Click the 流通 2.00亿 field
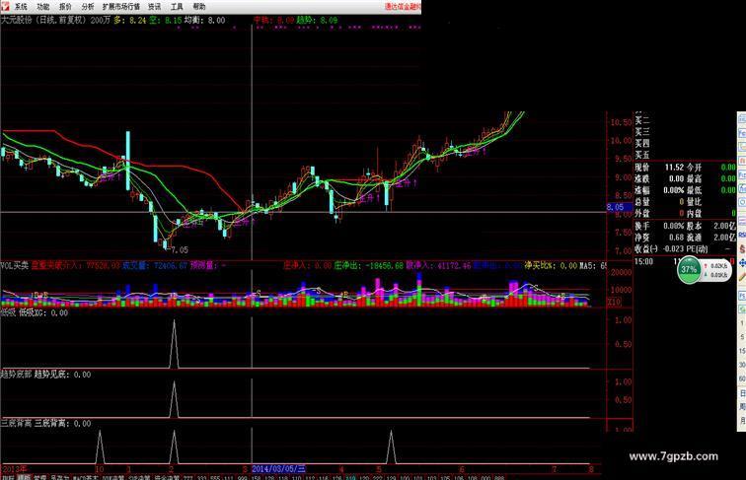 710,238
